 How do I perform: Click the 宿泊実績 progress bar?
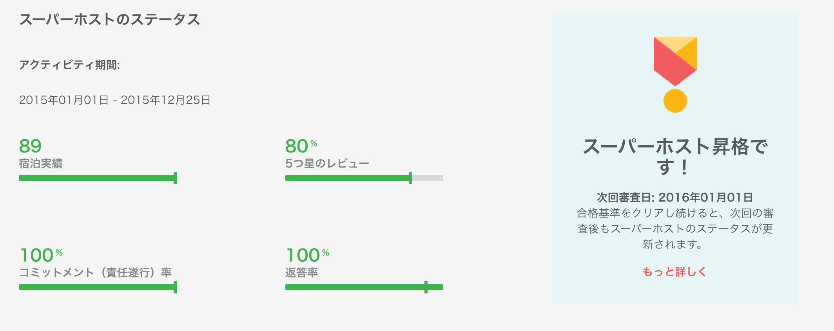[98, 178]
